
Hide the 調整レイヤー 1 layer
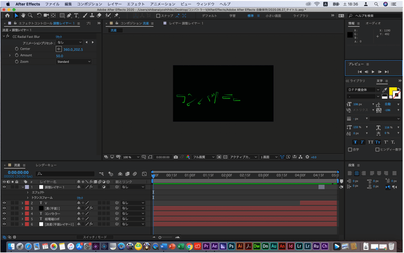4,187
